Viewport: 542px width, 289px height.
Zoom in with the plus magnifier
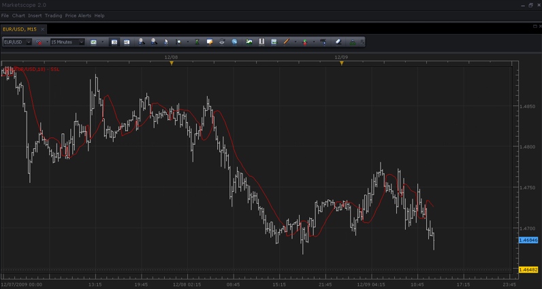pos(142,41)
